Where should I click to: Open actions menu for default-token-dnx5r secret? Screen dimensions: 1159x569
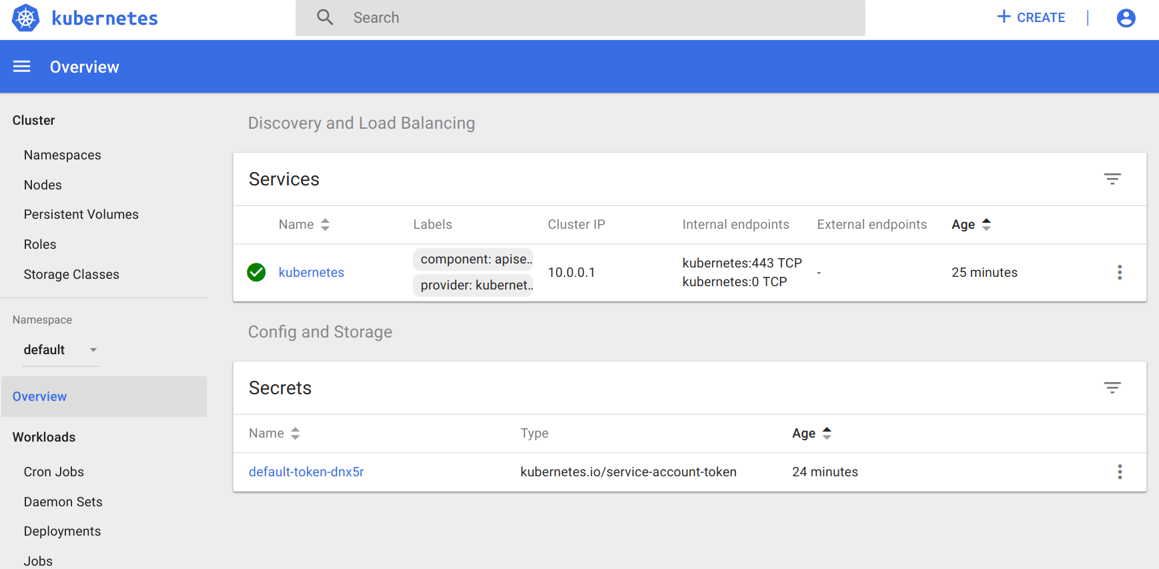(1119, 472)
